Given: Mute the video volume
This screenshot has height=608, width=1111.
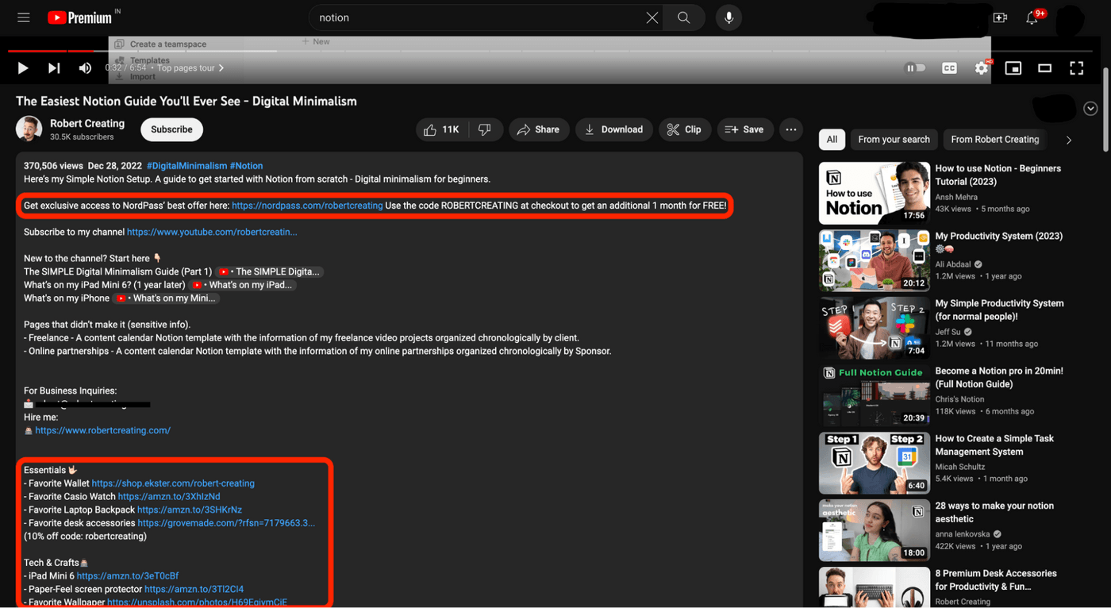Looking at the screenshot, I should [85, 68].
